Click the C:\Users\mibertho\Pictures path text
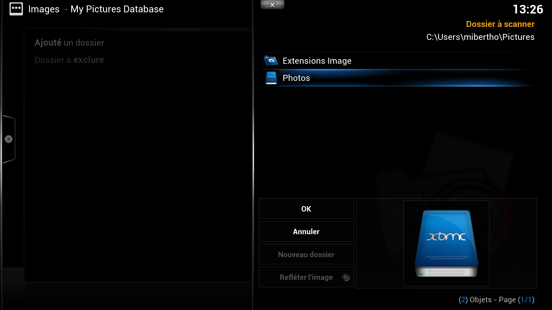The height and width of the screenshot is (310, 552). [480, 37]
